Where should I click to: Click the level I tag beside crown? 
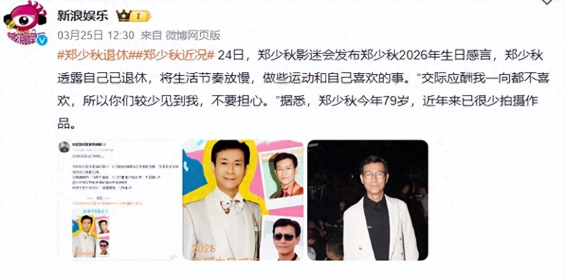[x=139, y=16]
